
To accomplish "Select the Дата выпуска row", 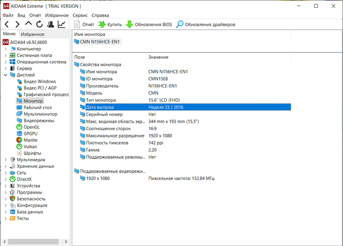I will tap(186, 107).
